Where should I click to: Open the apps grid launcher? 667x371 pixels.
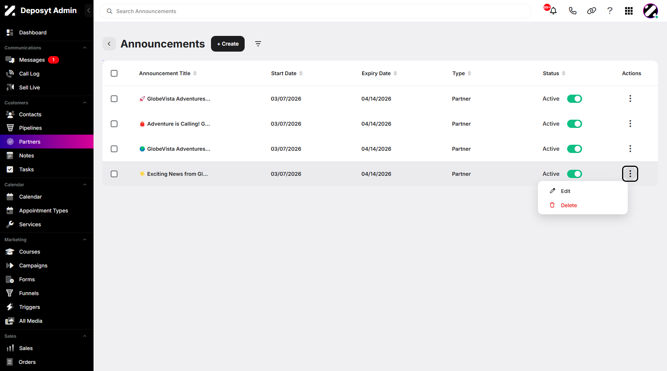[629, 11]
